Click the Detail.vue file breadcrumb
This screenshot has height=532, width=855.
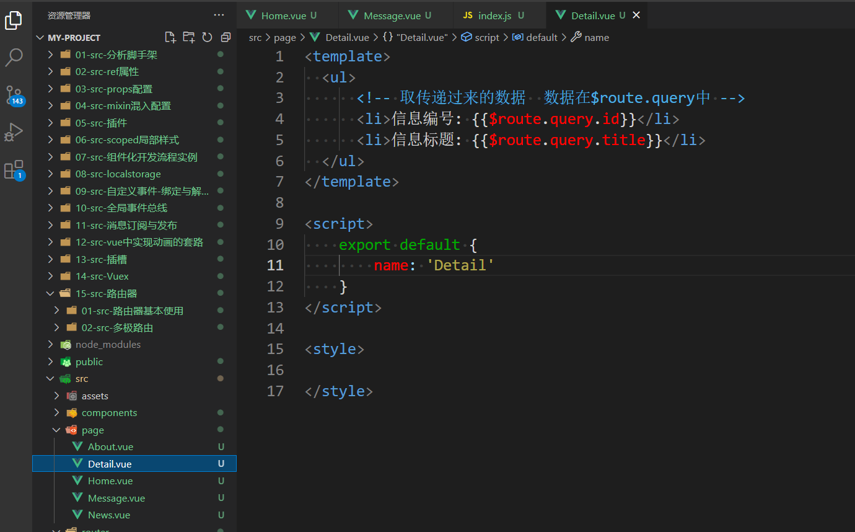(x=340, y=37)
